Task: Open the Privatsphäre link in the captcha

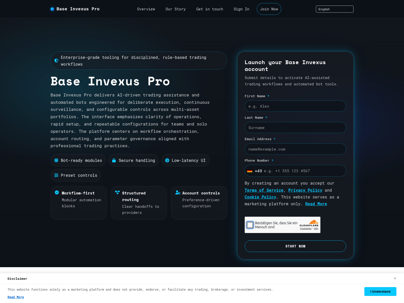Action: click(x=306, y=229)
